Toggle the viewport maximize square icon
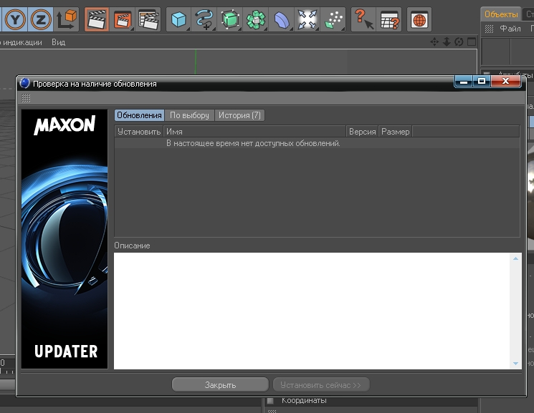This screenshot has height=413, width=534. tap(472, 42)
